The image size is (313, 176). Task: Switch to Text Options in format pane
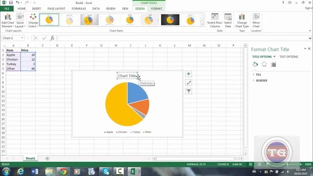coord(289,57)
